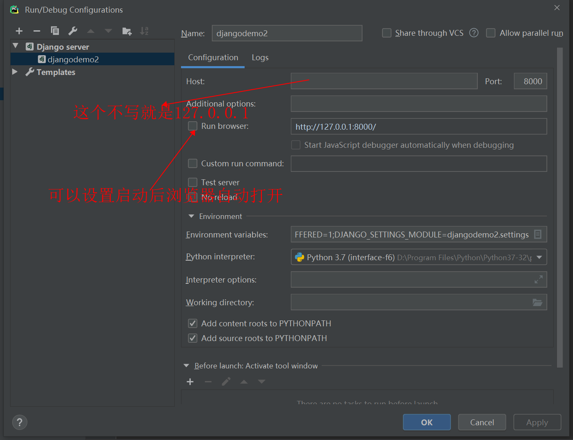573x440 pixels.
Task: Remove the before-launch task
Action: [x=208, y=381]
